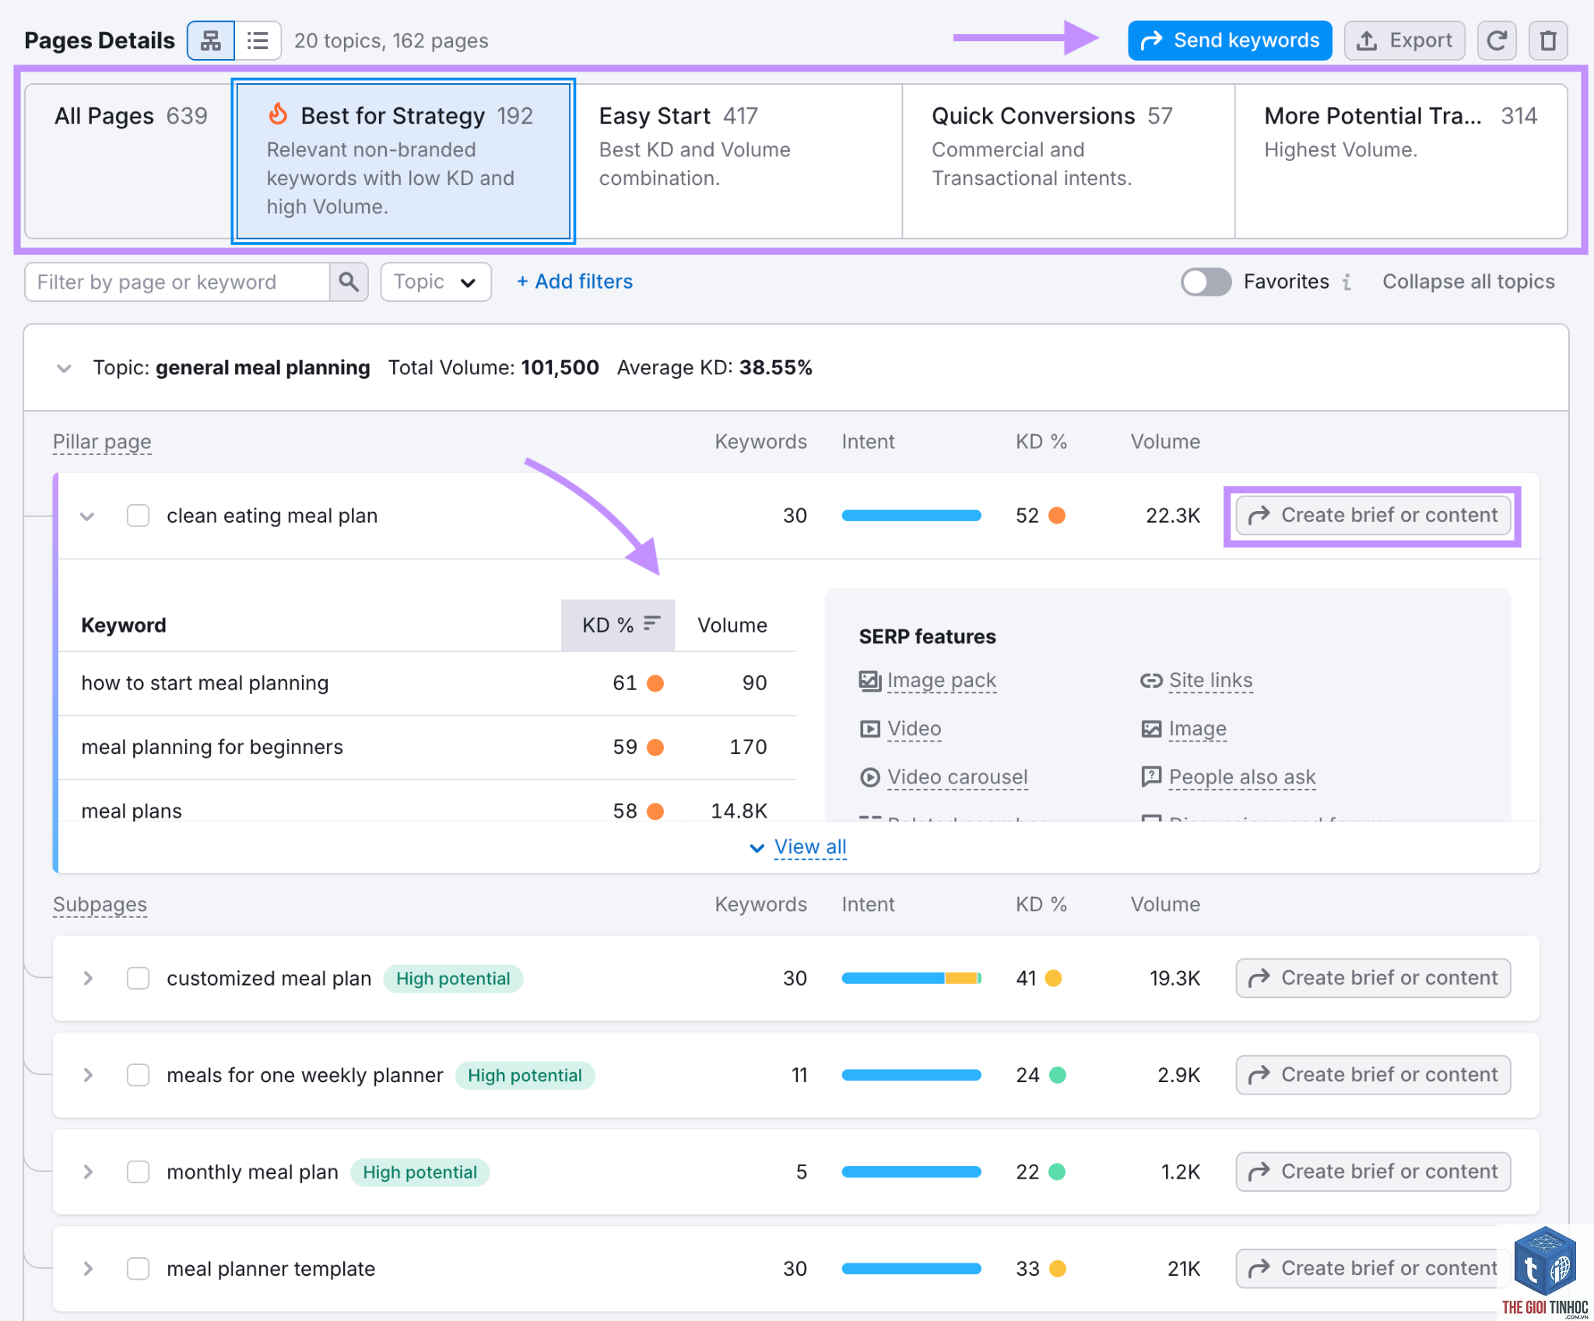The image size is (1594, 1321).
Task: Click the KD % sort icon
Action: pyautogui.click(x=651, y=623)
